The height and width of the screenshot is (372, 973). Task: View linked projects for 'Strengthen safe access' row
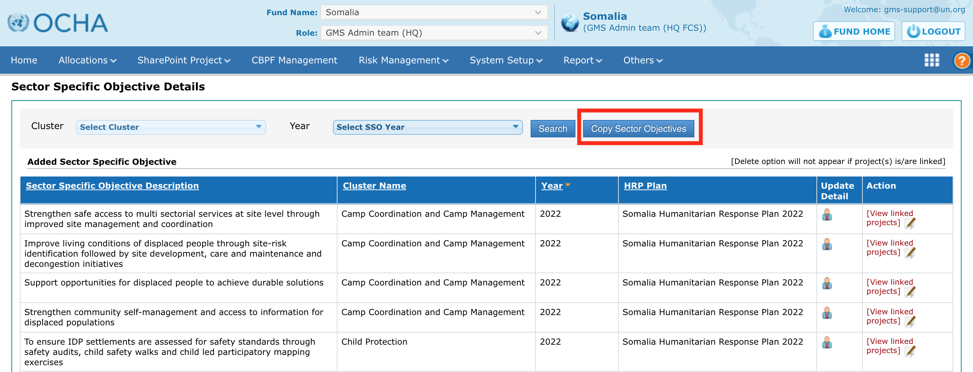point(889,218)
